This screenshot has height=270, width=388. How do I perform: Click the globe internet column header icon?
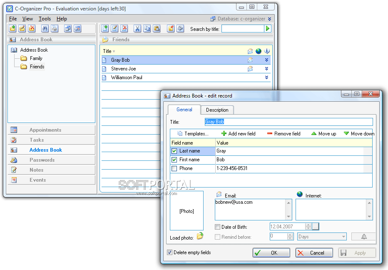pyautogui.click(x=259, y=51)
